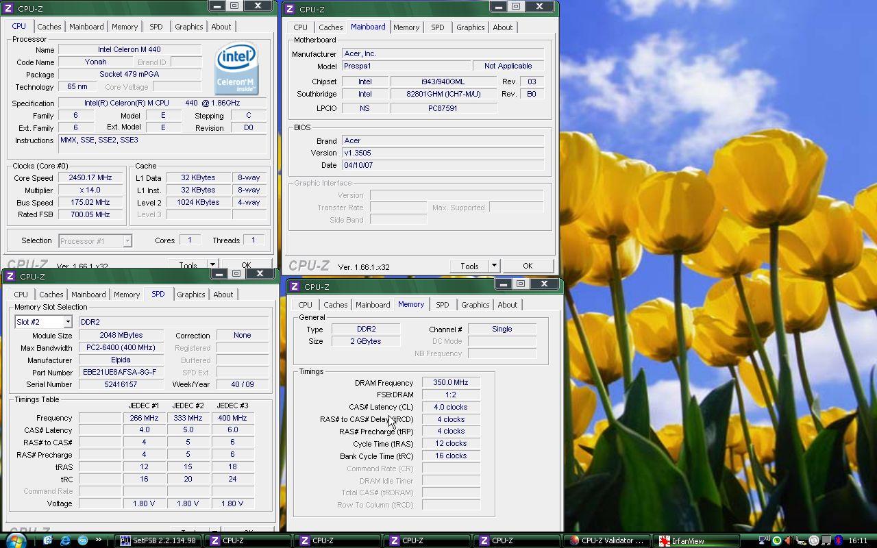
Task: Open Graphics tab in the Memory window
Action: pos(475,305)
